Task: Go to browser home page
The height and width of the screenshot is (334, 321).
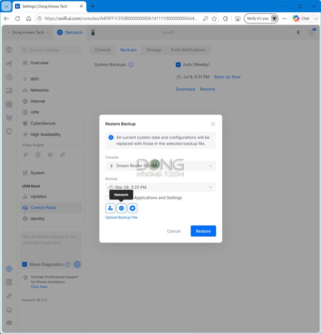Action: (29, 19)
